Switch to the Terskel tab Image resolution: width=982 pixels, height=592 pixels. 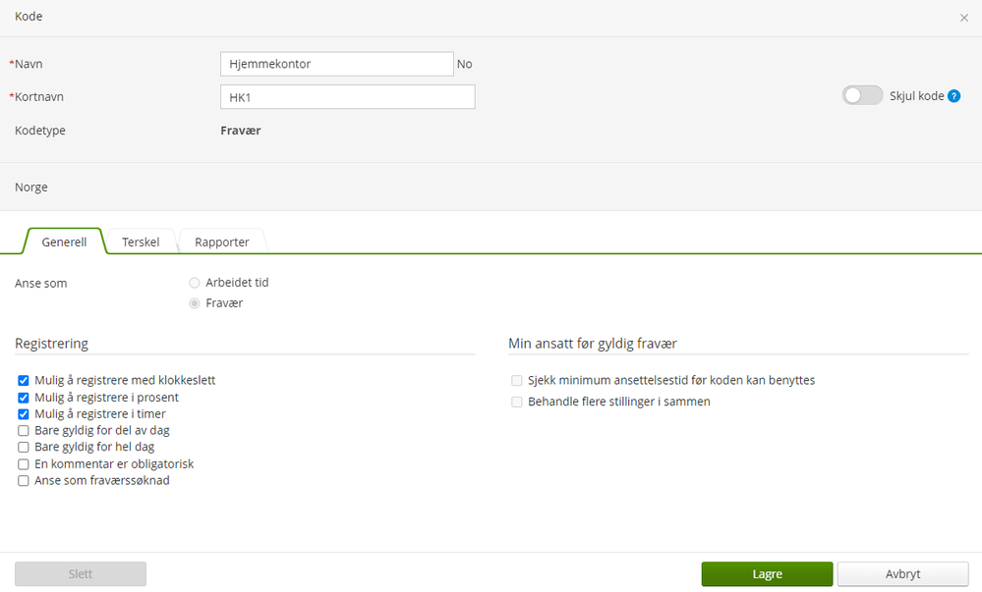pos(141,242)
